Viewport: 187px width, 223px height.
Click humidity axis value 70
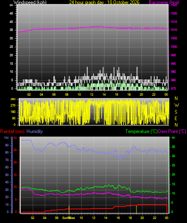(7, 160)
